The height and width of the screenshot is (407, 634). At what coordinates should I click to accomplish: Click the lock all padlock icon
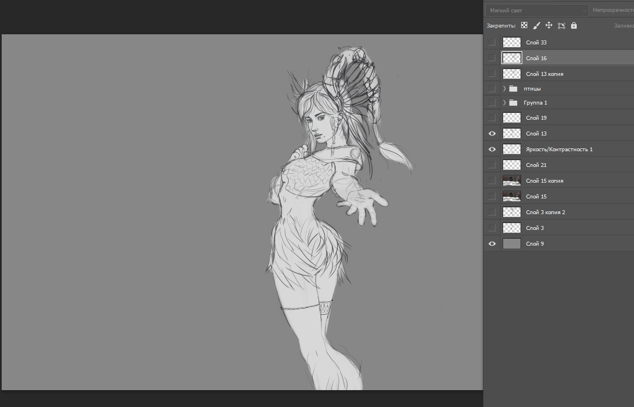[573, 26]
